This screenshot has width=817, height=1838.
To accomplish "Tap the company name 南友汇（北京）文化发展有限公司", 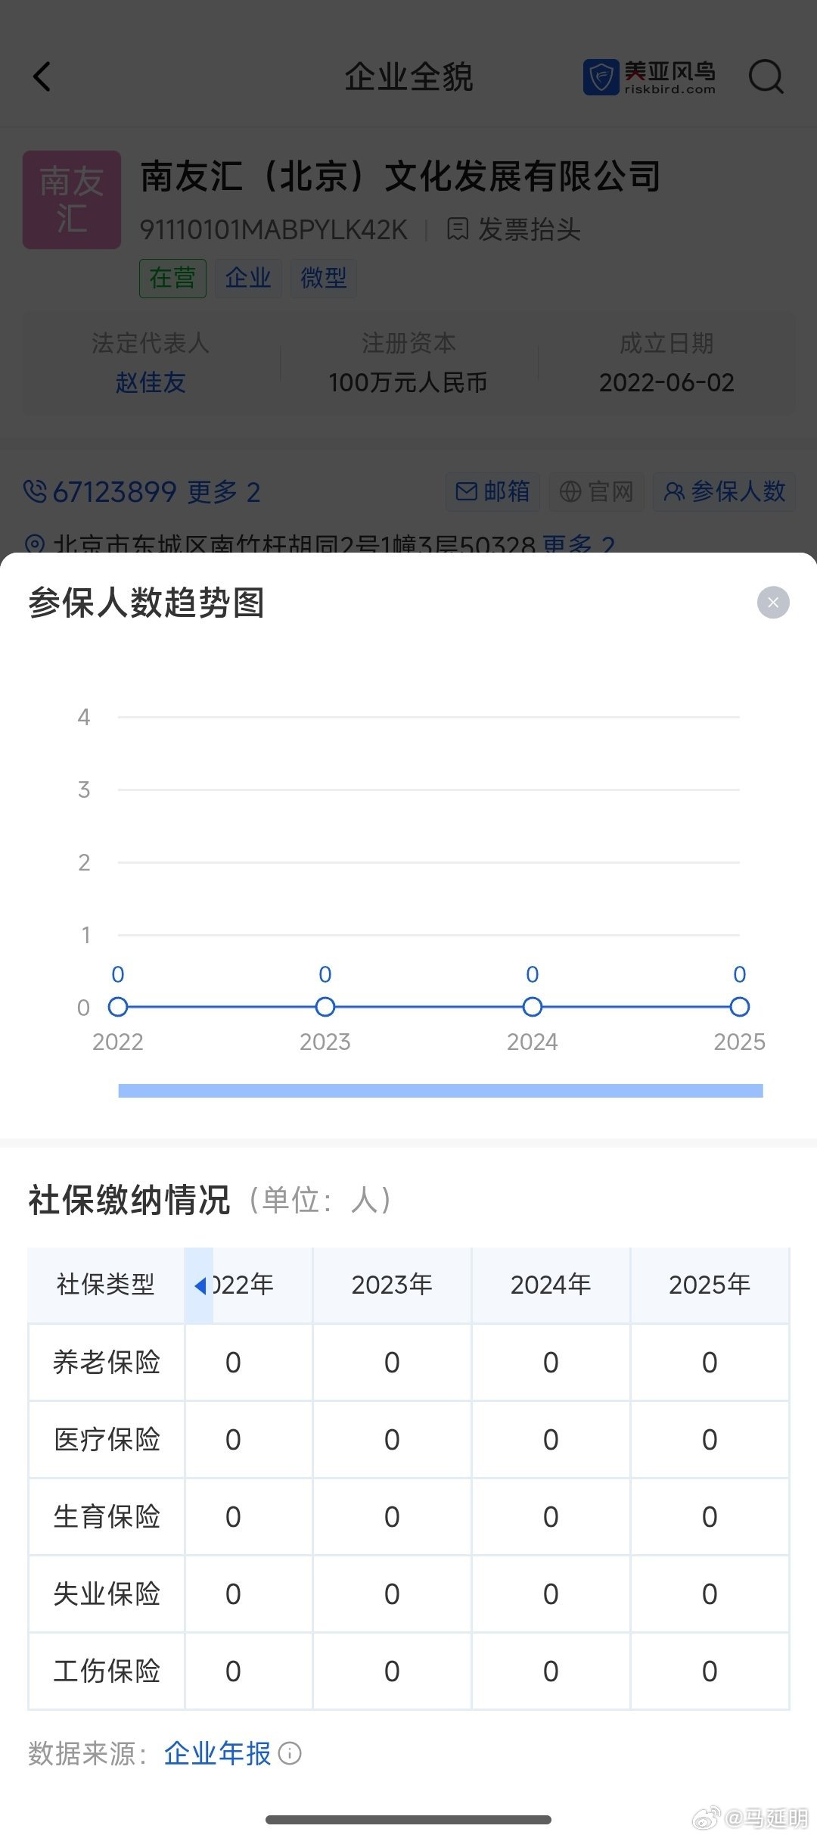I will [400, 177].
